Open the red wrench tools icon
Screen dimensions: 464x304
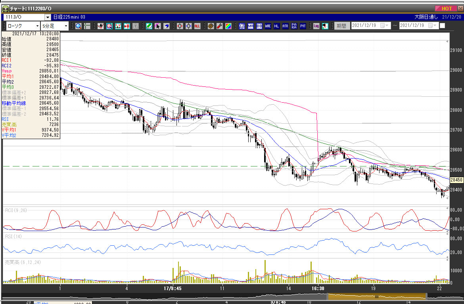coord(220,26)
